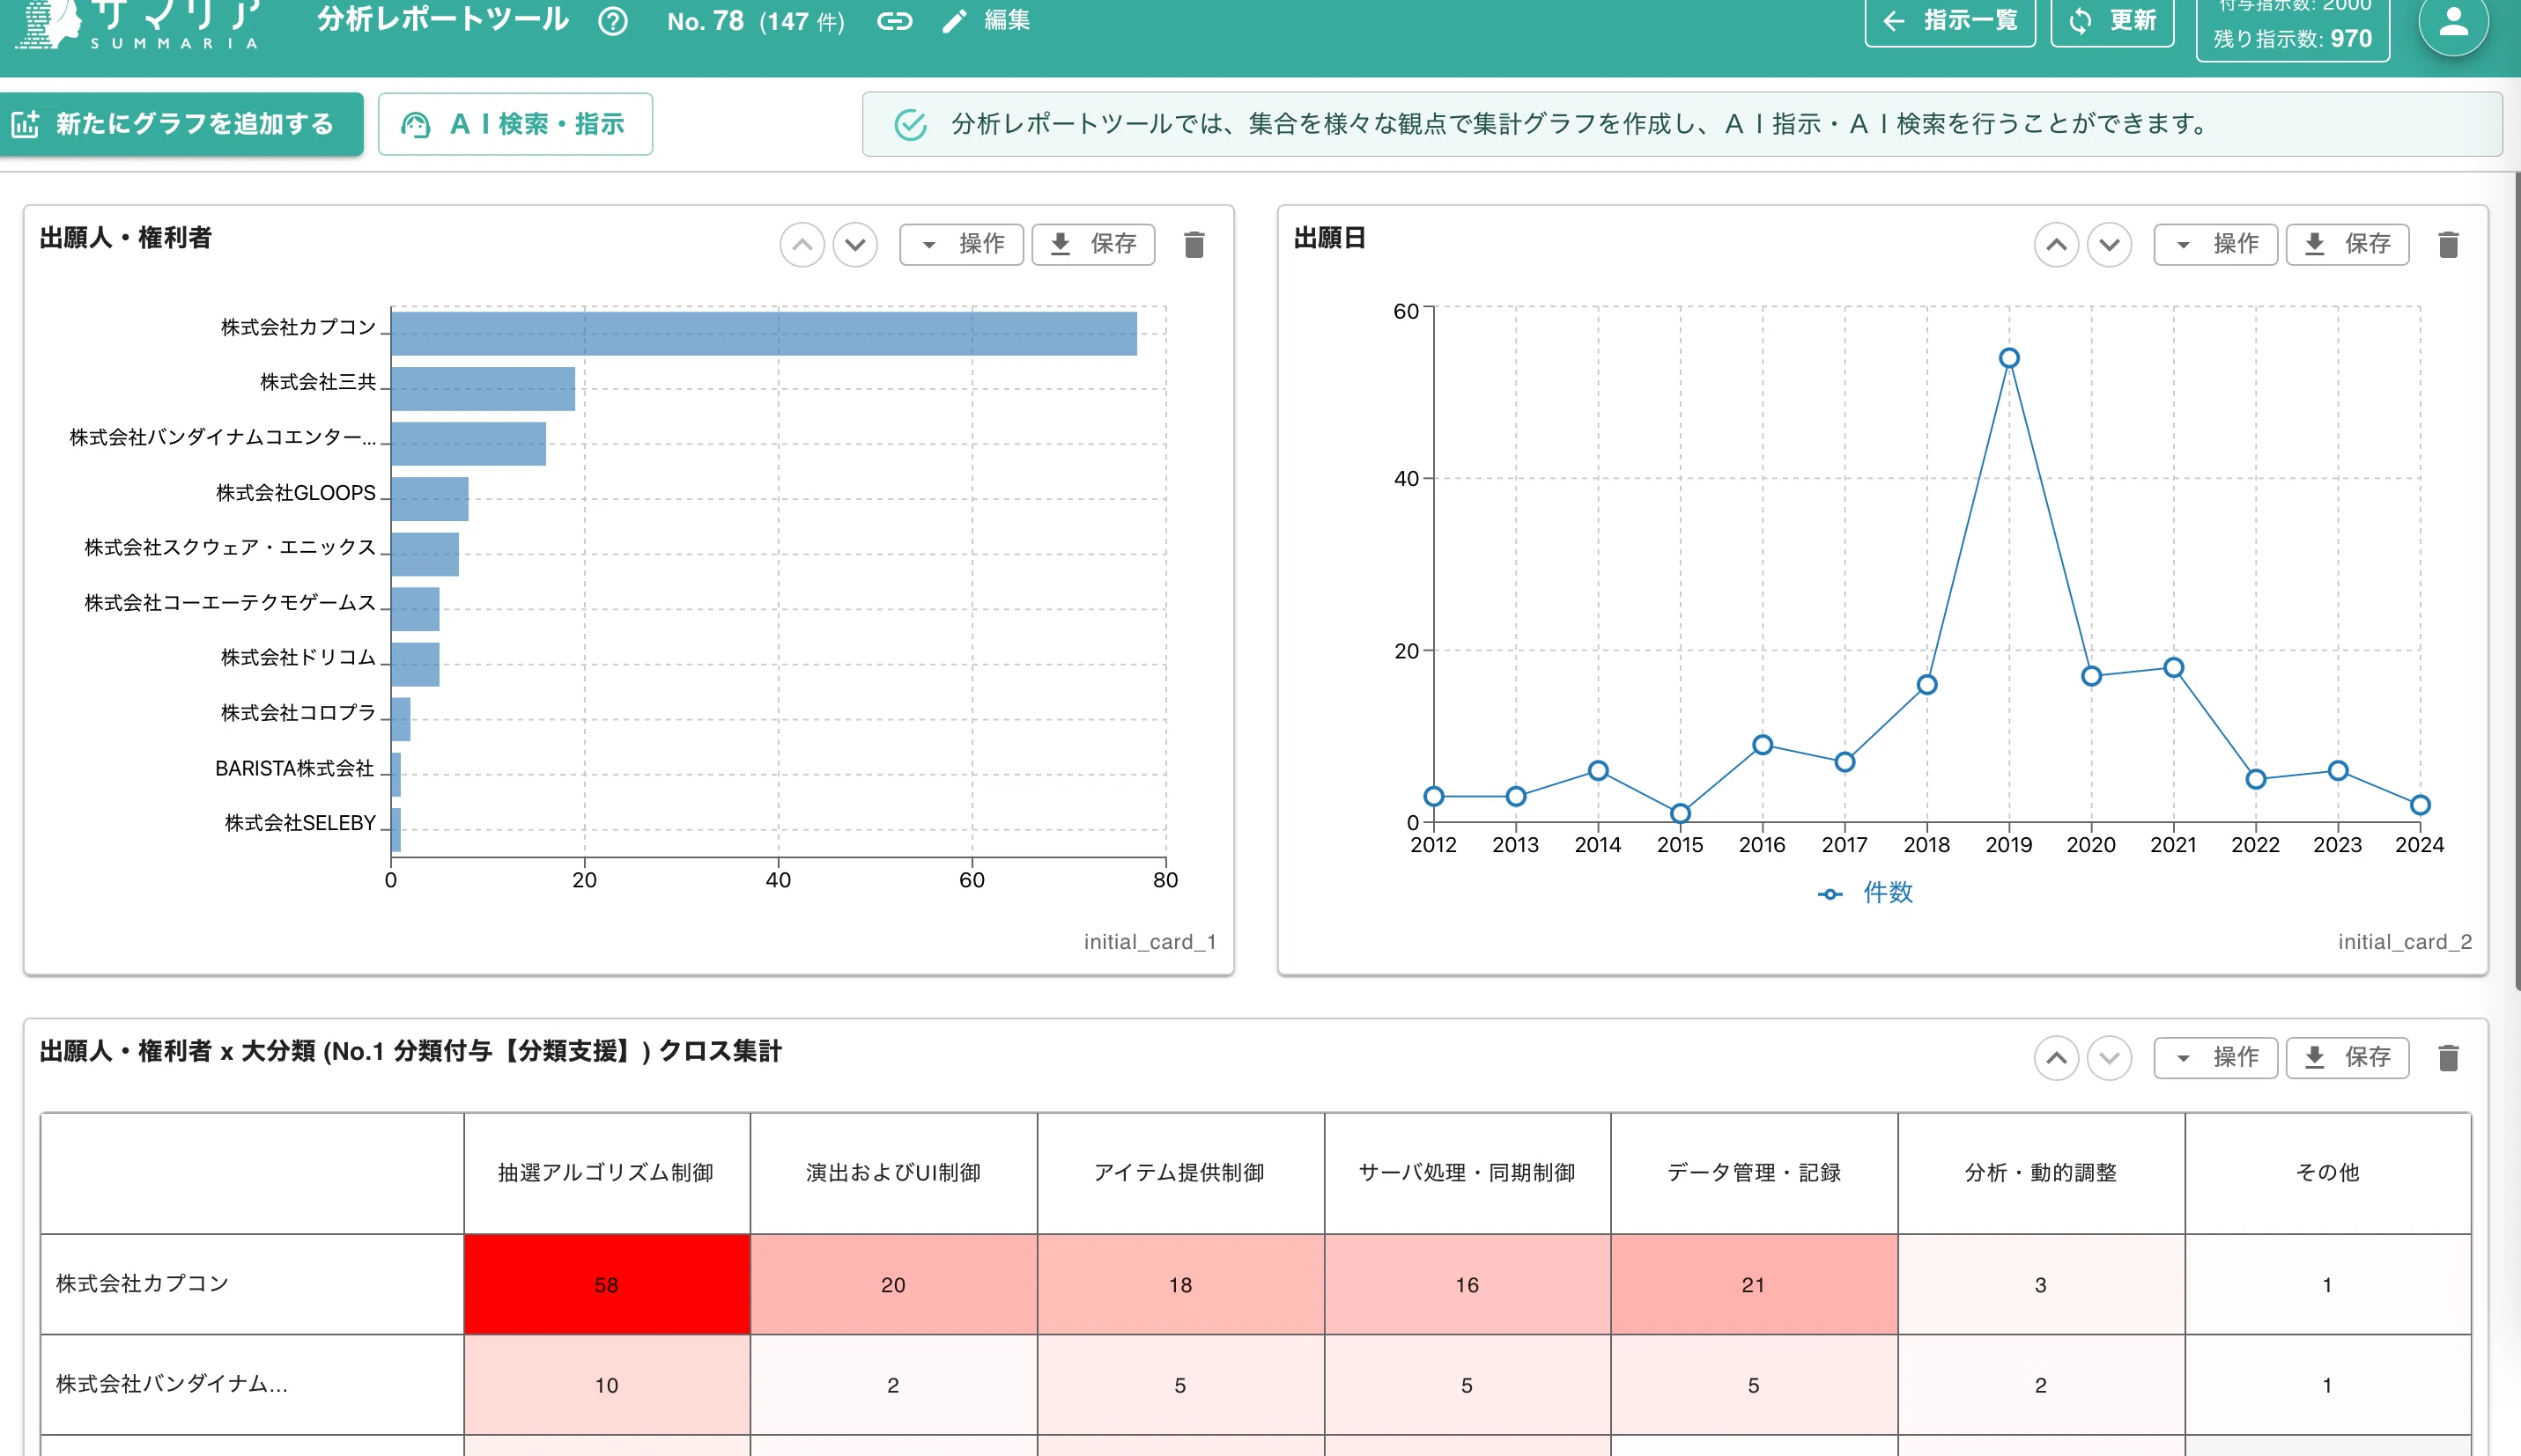Open help question mark icon

click(612, 21)
